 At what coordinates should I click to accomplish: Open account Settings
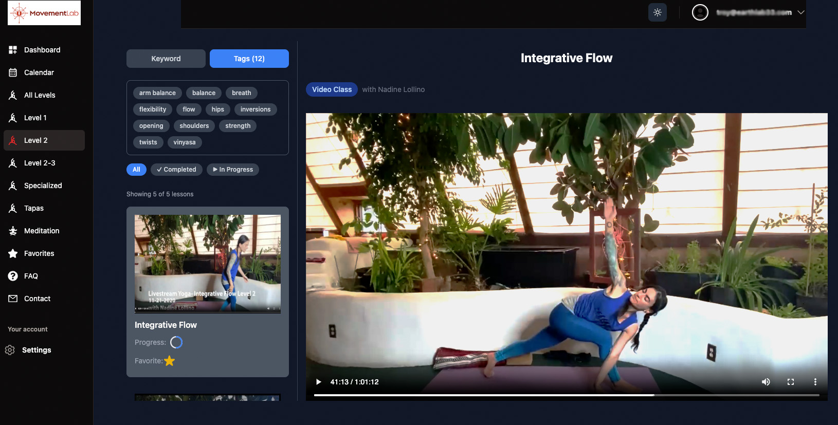point(37,350)
